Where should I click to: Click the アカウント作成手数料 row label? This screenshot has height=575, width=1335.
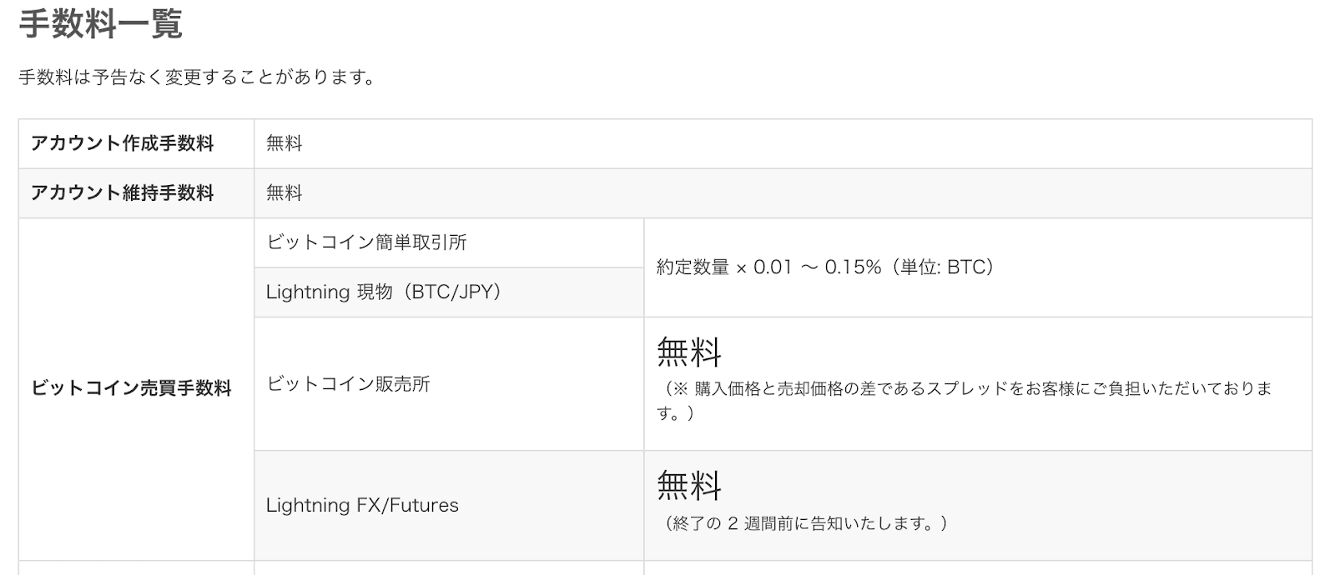tap(123, 143)
